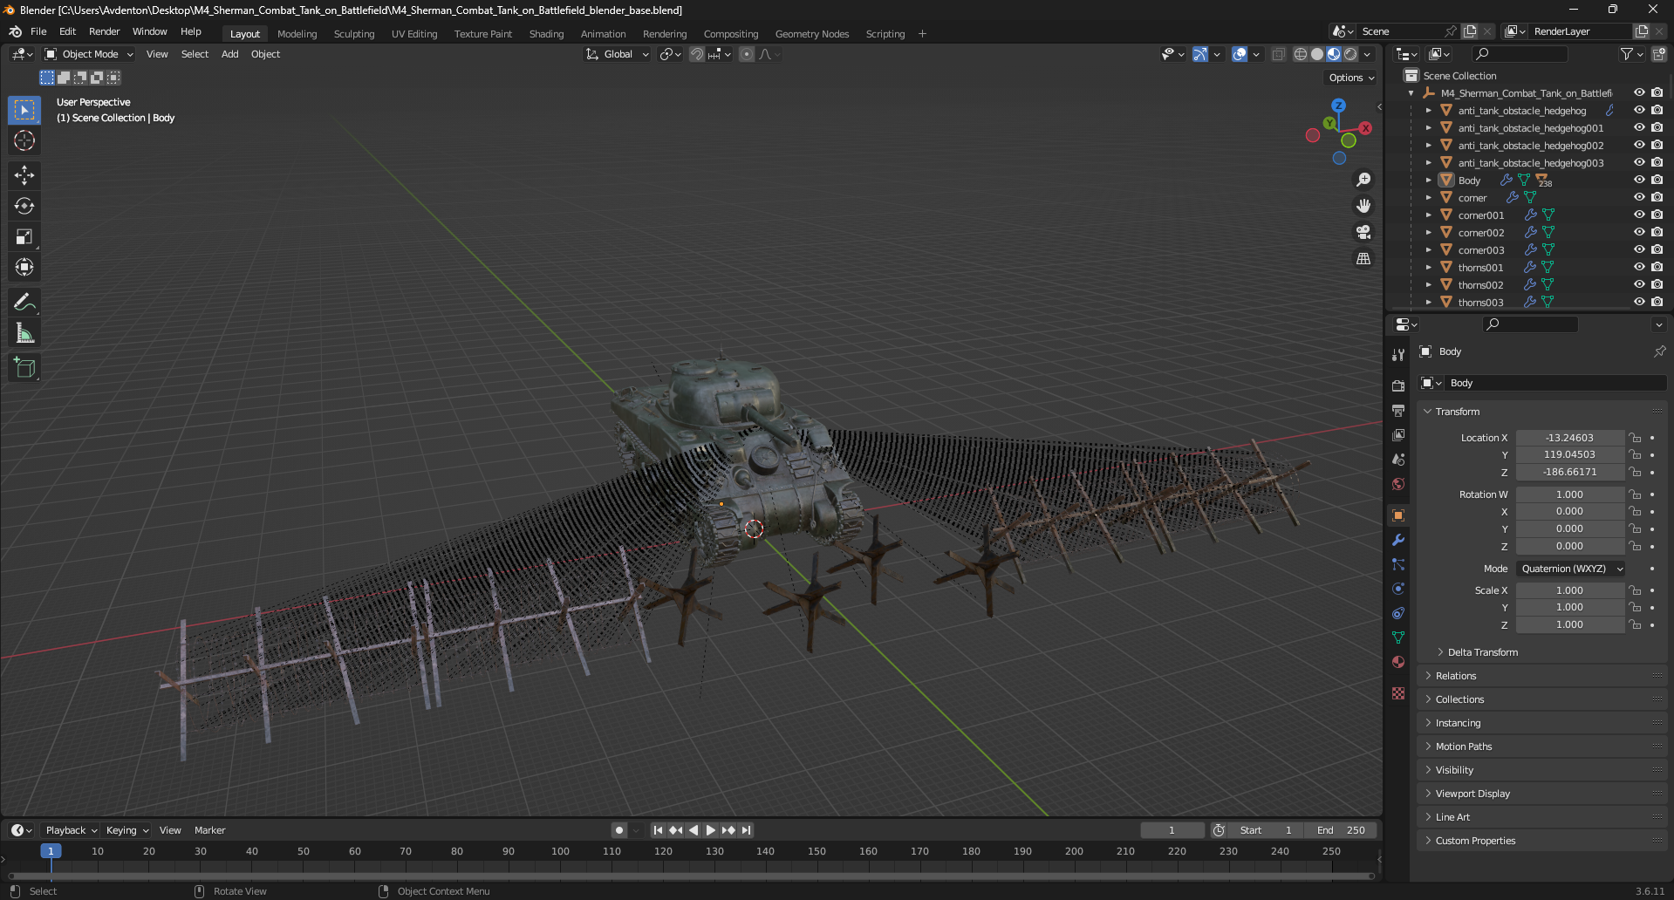Image resolution: width=1674 pixels, height=900 pixels.
Task: Click the End frame field
Action: [x=1341, y=830]
